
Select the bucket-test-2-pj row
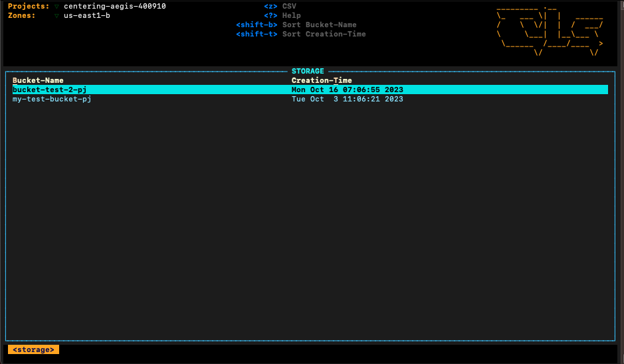(50, 90)
